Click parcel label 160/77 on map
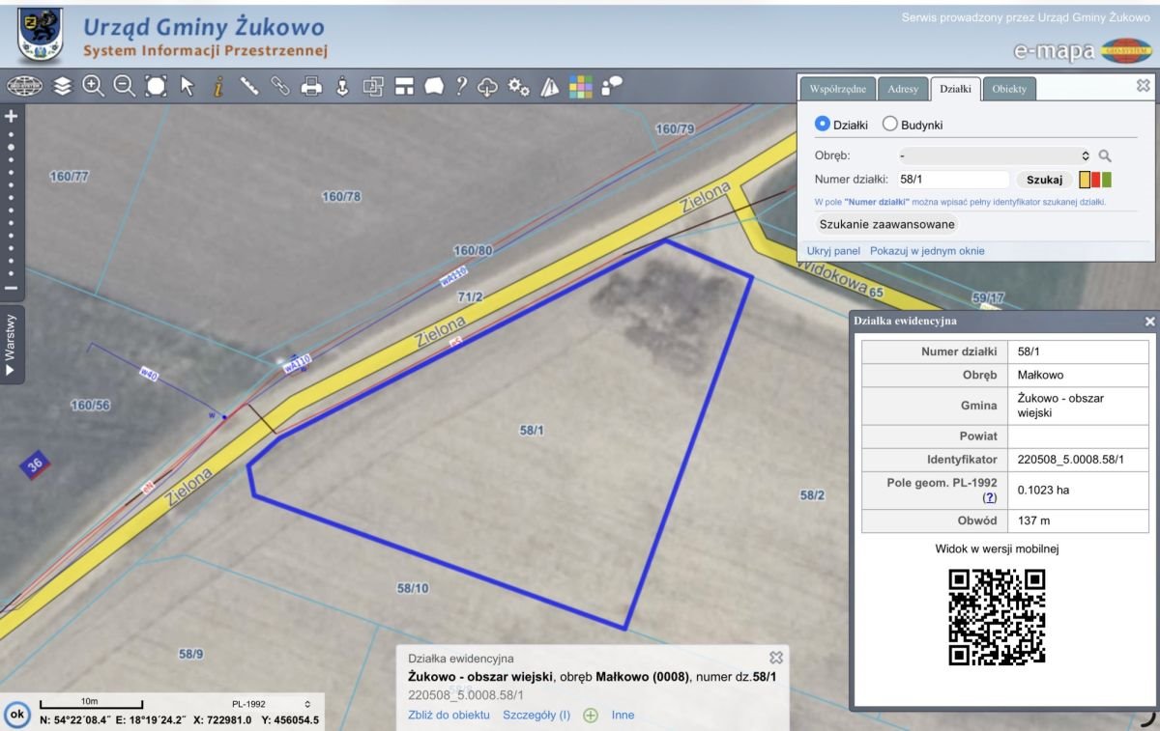This screenshot has width=1160, height=731. (x=69, y=177)
